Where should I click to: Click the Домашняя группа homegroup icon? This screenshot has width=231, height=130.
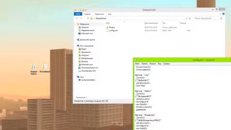tap(78, 40)
